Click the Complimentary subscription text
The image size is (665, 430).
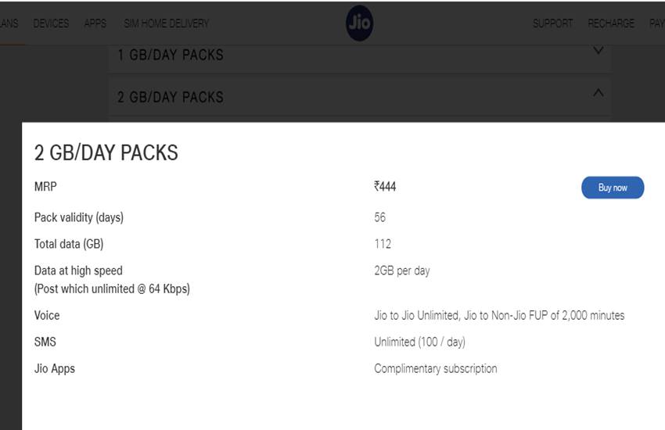[436, 368]
